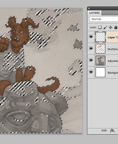118x144 pixels.
Task: Select the Multiply layer thumbnail
Action: [x=100, y=49]
